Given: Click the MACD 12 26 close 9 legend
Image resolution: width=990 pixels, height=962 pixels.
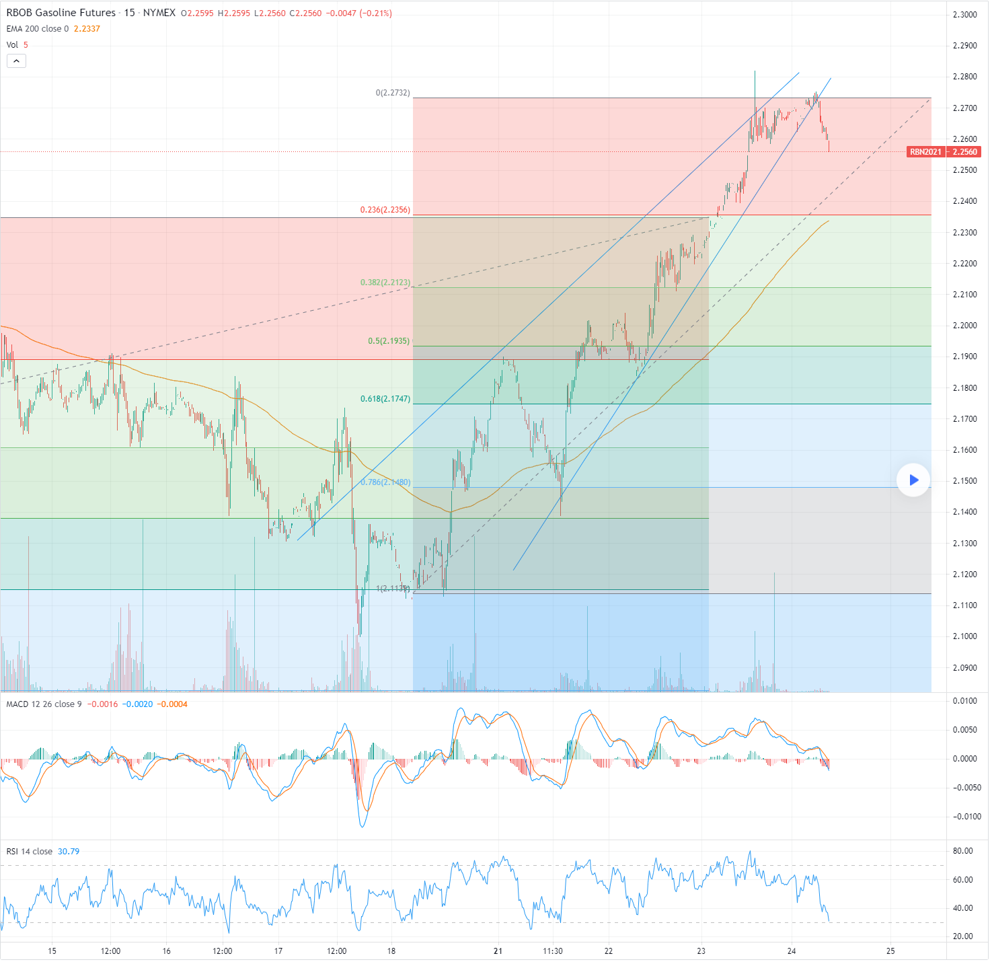Looking at the screenshot, I should pyautogui.click(x=44, y=704).
